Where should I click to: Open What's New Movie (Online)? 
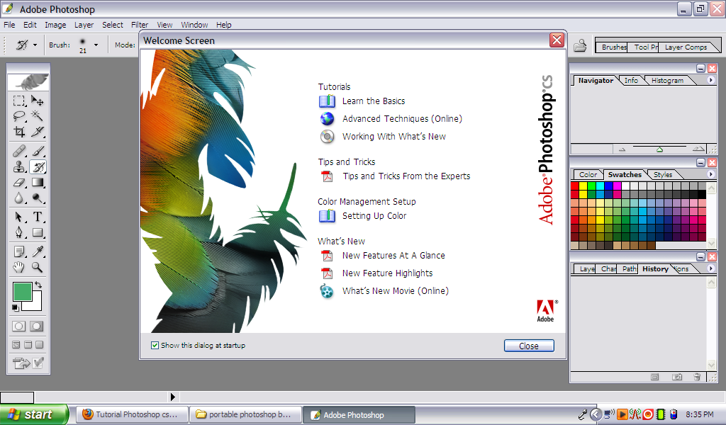pyautogui.click(x=395, y=291)
